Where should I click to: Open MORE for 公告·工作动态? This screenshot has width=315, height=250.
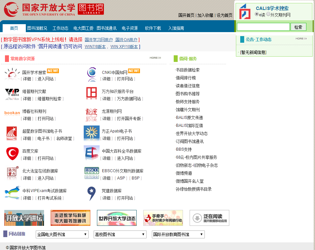tap(301, 39)
